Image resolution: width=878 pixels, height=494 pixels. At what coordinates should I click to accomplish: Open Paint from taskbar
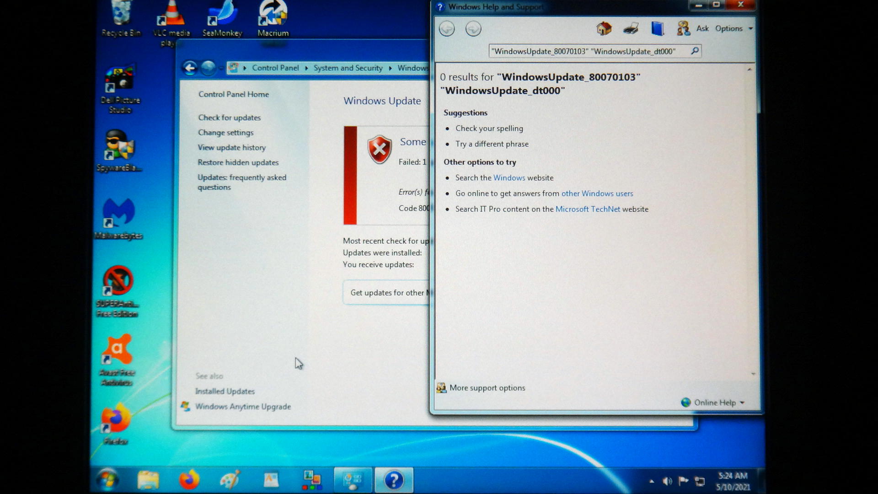(x=230, y=480)
